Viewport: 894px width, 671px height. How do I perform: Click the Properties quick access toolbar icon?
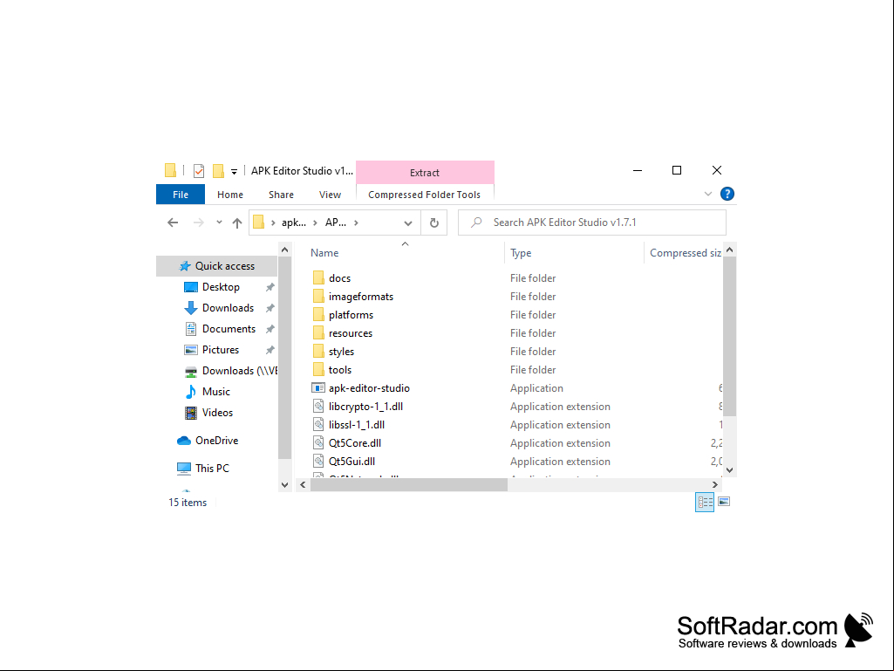click(x=198, y=171)
